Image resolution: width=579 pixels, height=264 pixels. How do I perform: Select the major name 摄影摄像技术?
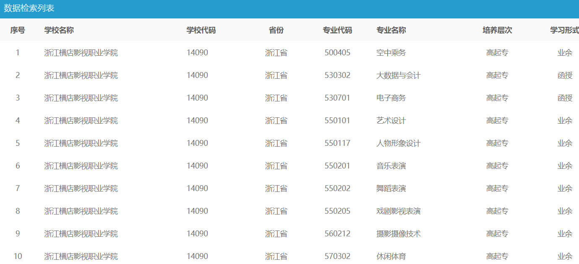click(399, 234)
